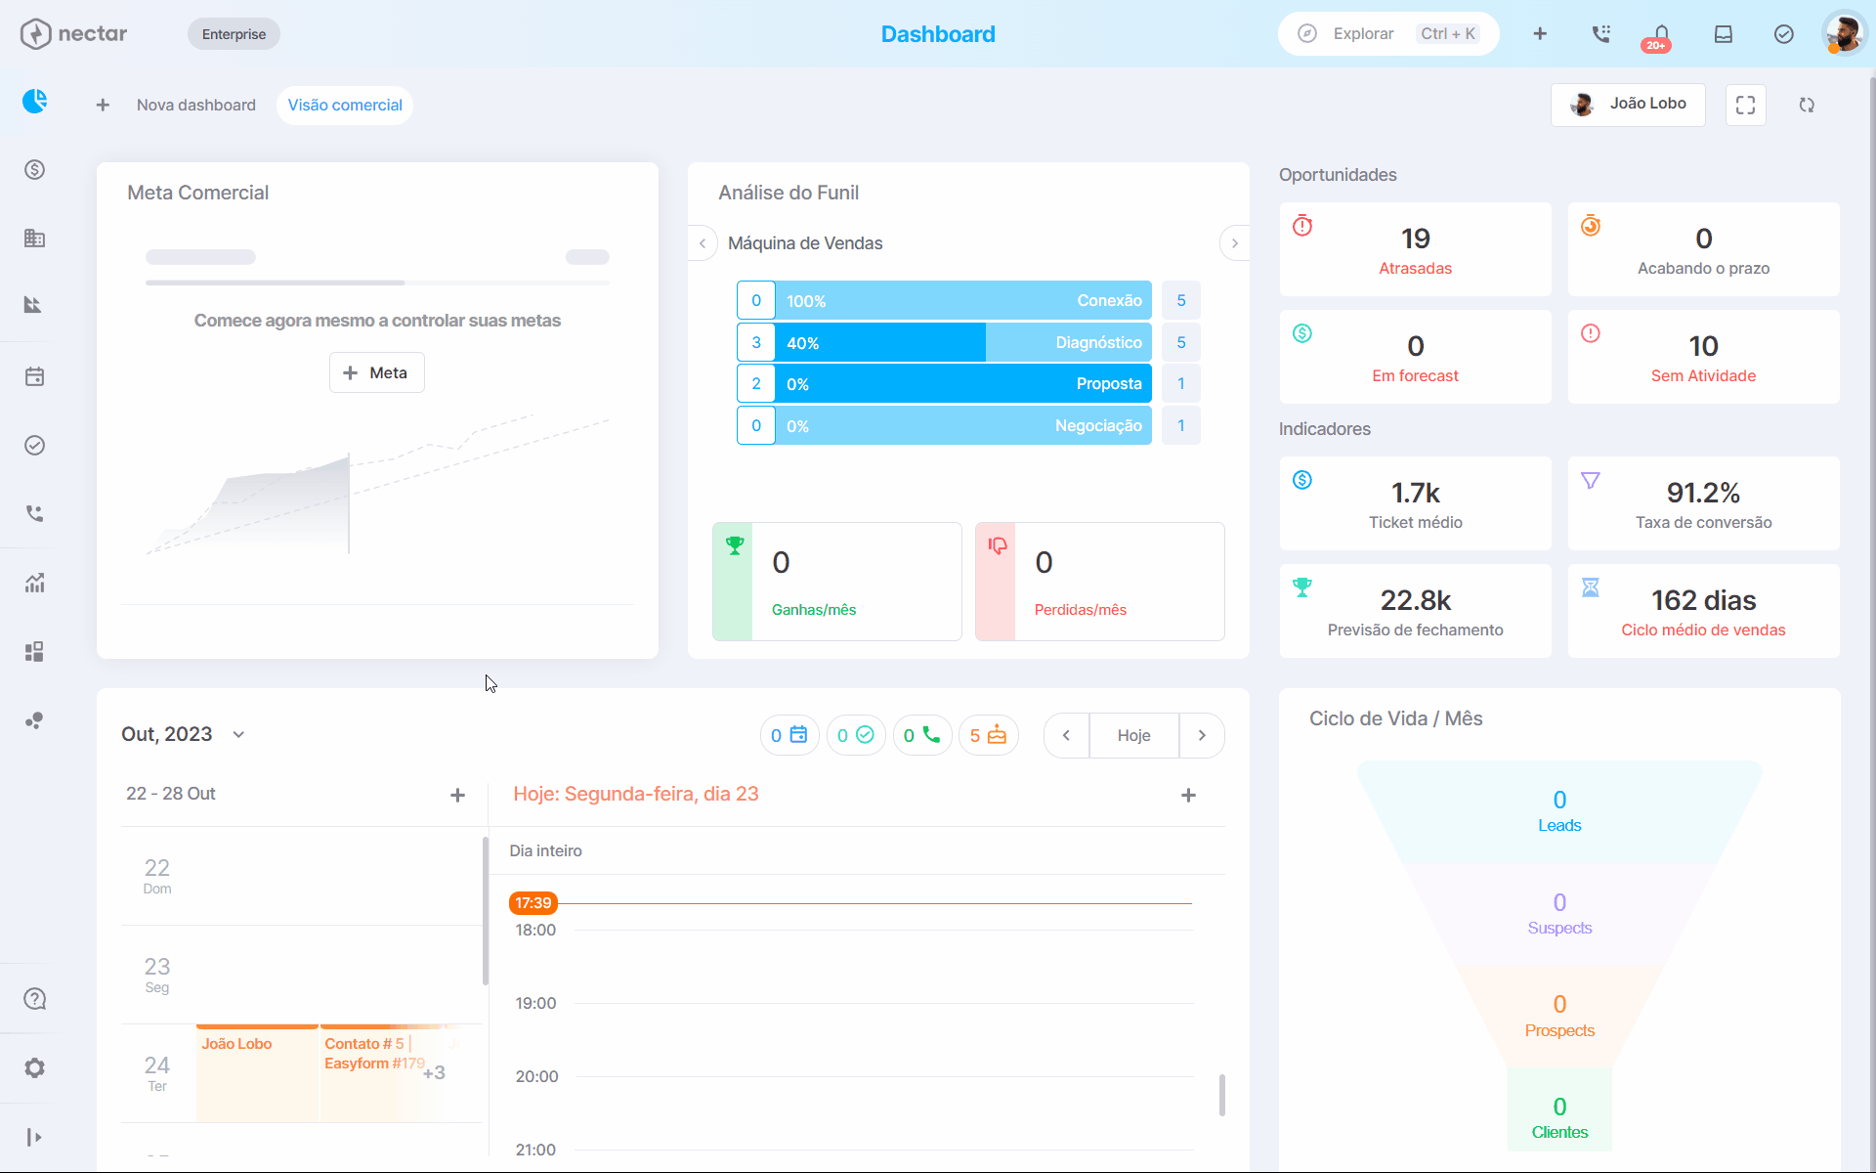This screenshot has height=1173, width=1876.
Task: Open the Ciclo médio de vendas indicator
Action: click(1703, 611)
